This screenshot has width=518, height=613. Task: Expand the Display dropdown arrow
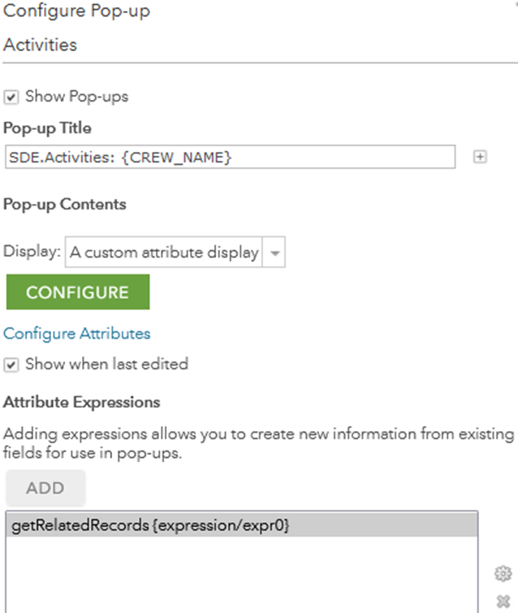tap(274, 253)
